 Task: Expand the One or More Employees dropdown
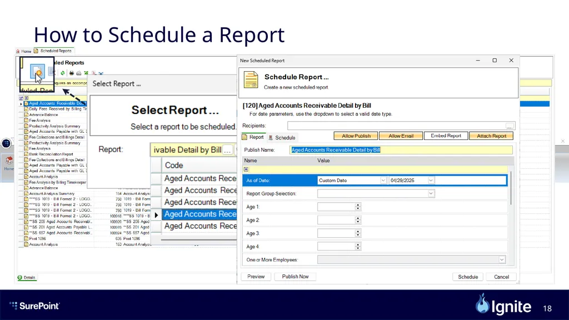[x=502, y=260]
